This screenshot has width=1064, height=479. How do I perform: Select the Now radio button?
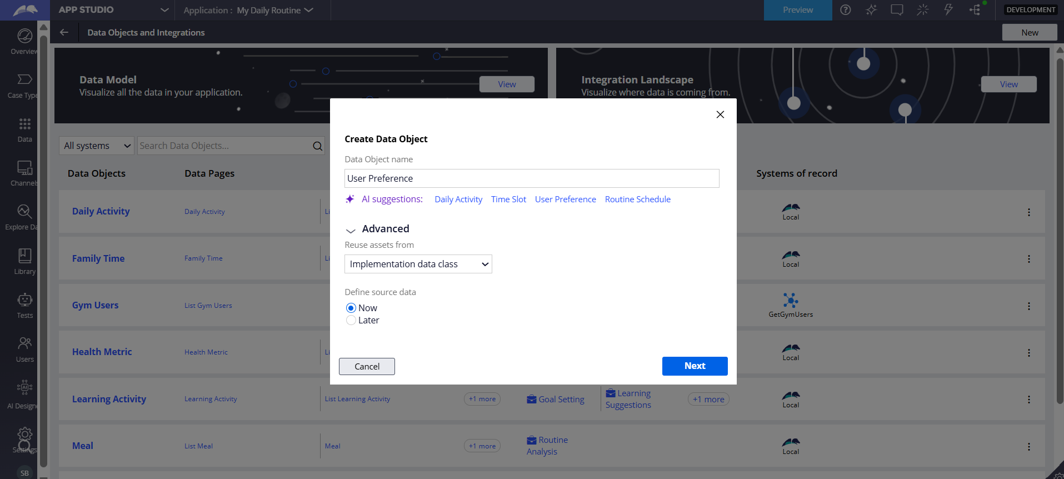click(351, 308)
